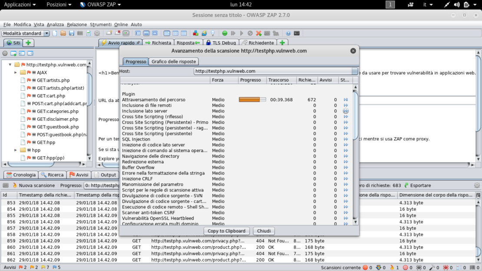The width and height of the screenshot is (482, 271).
Task: Select GET:cart.php in the Sites tree
Action: [x=51, y=96]
